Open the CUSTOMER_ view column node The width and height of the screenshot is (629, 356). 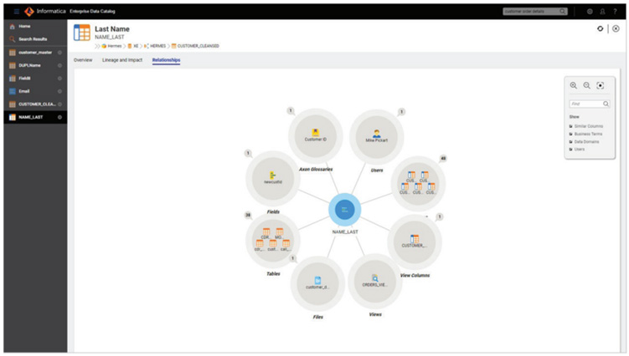coord(415,241)
